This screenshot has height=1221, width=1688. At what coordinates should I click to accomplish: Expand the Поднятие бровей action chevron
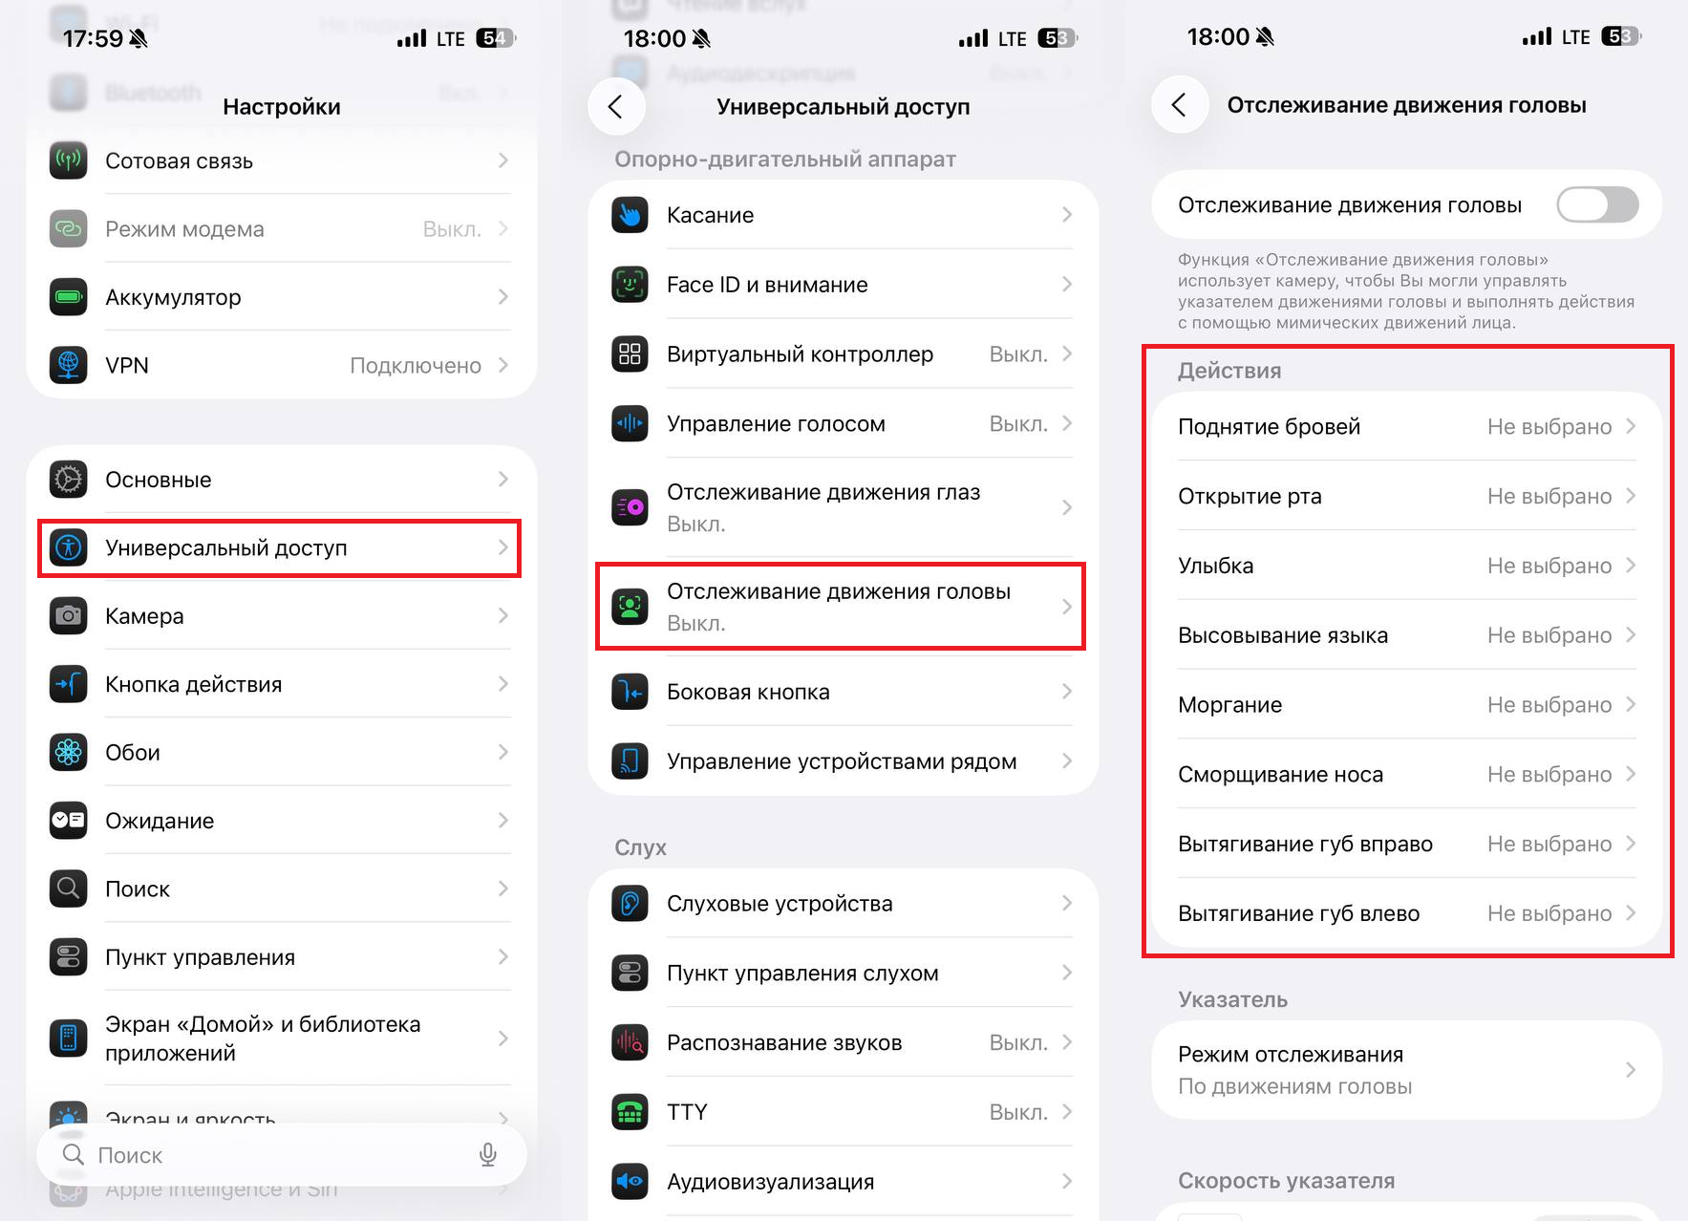click(x=1631, y=426)
